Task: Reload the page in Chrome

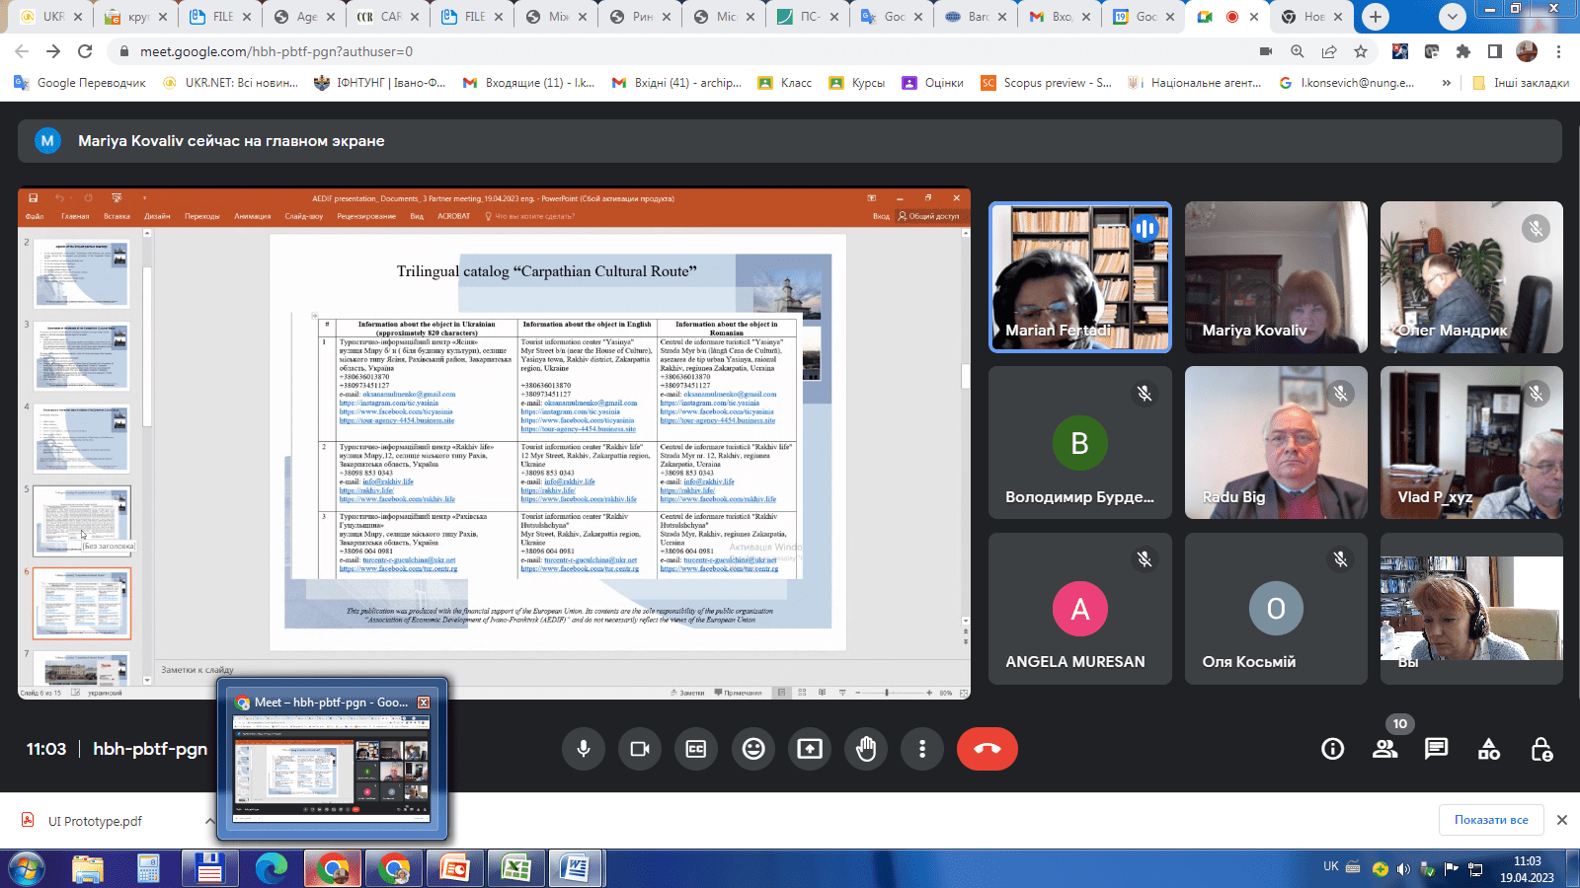Action: point(85,51)
